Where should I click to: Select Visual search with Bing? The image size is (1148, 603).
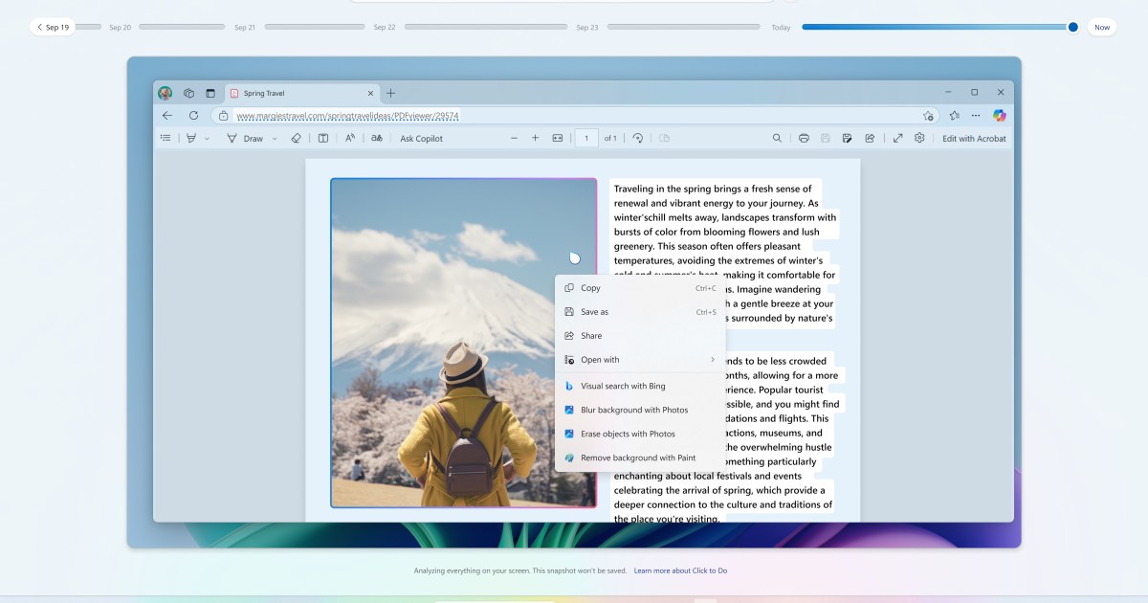tap(622, 386)
